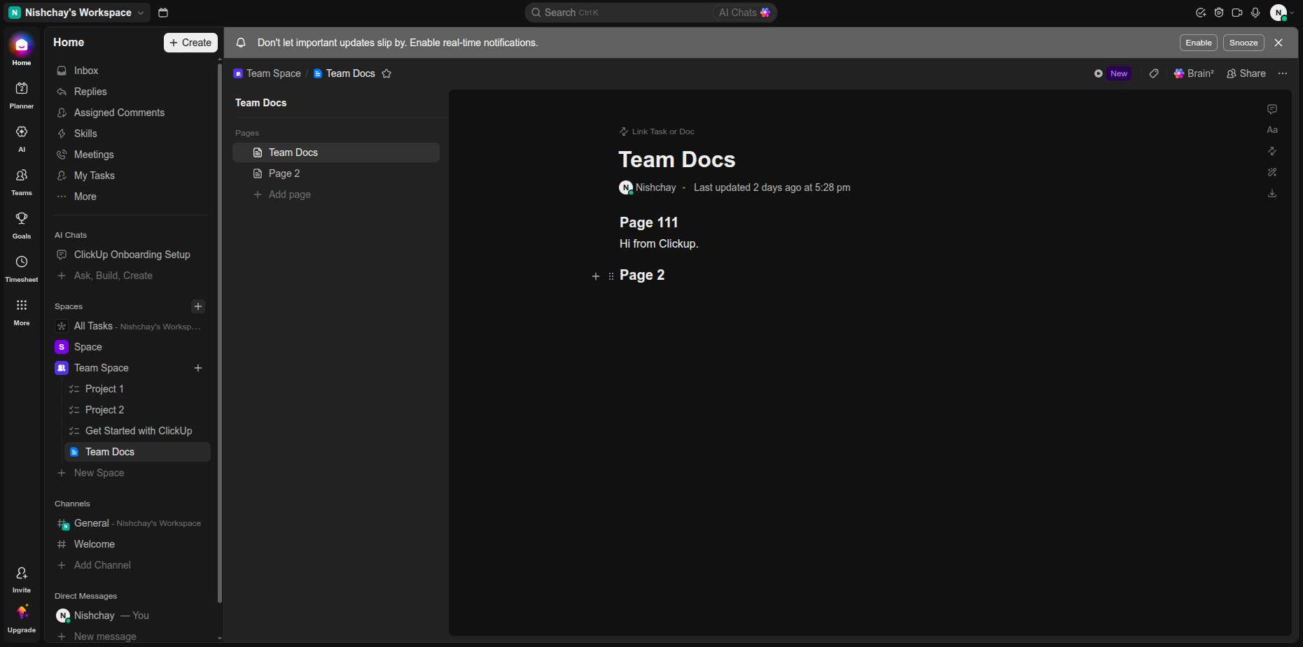Open the user avatar menu dropdown
This screenshot has height=647, width=1303.
[1282, 13]
